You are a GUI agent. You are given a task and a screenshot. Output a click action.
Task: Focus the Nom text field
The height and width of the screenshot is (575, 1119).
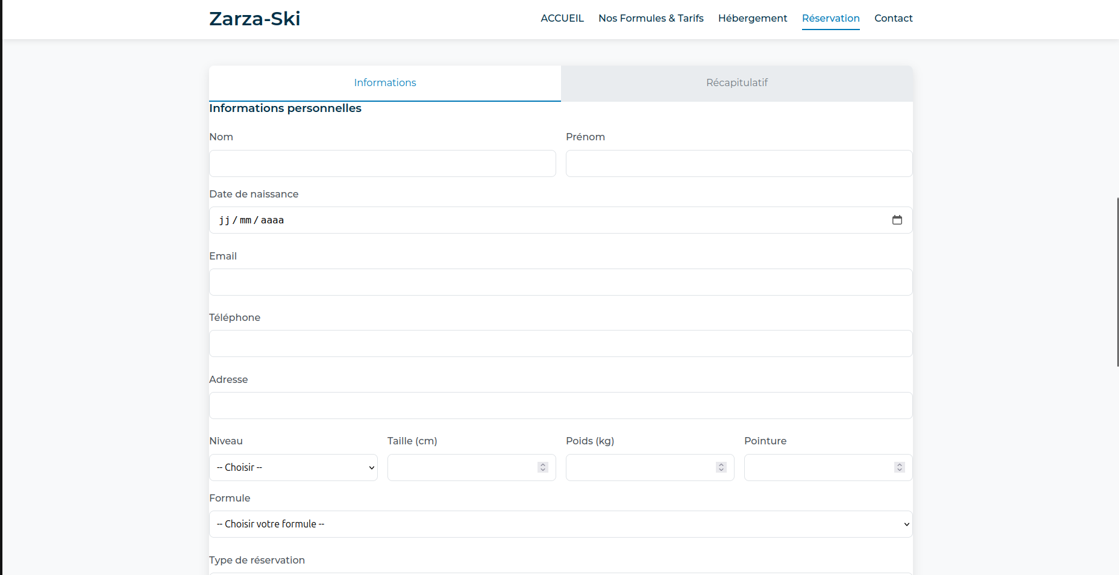(382, 164)
